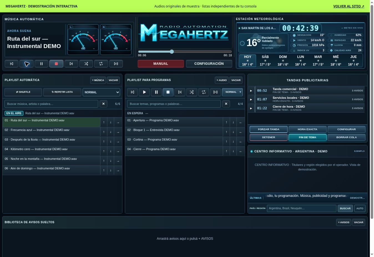This screenshot has width=374, height=257.
Task: Clear the automatic playlist search field
Action: (103, 104)
